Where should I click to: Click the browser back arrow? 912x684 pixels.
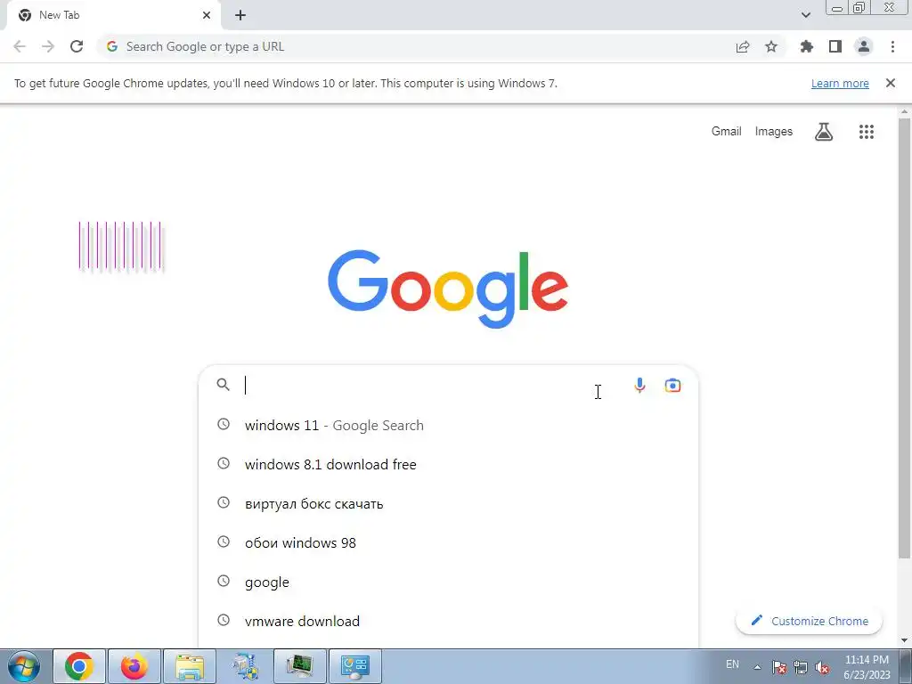(x=20, y=46)
